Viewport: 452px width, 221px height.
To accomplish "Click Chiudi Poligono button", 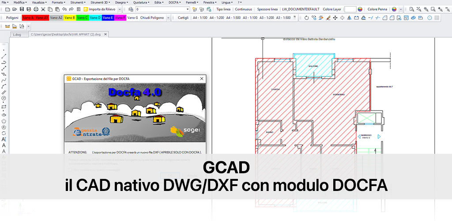I will click(x=152, y=18).
